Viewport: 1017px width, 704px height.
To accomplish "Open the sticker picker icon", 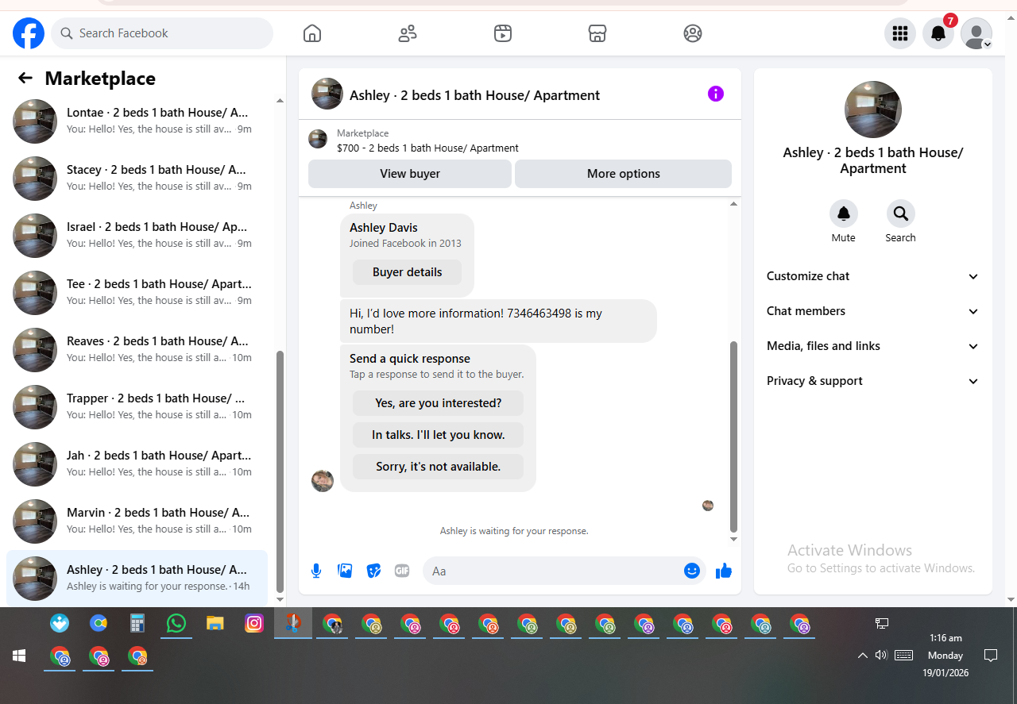I will (x=373, y=571).
